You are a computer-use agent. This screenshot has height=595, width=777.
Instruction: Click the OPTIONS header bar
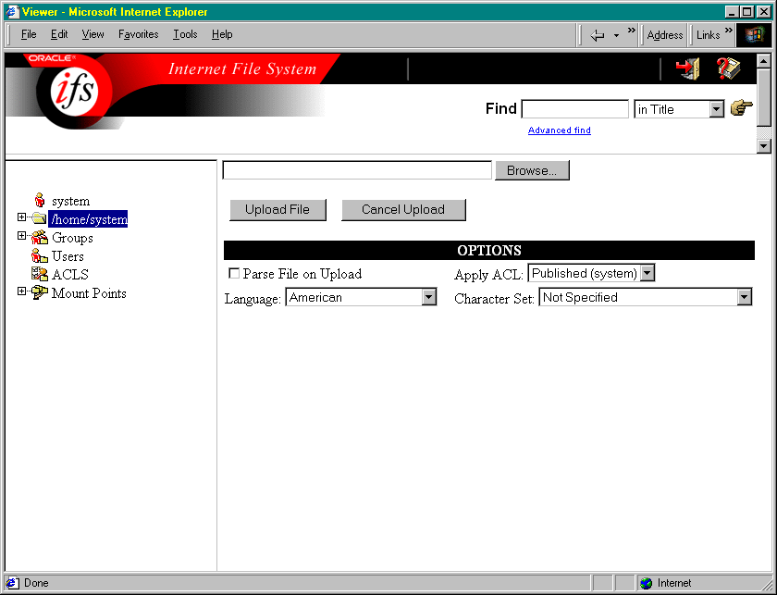(x=489, y=250)
